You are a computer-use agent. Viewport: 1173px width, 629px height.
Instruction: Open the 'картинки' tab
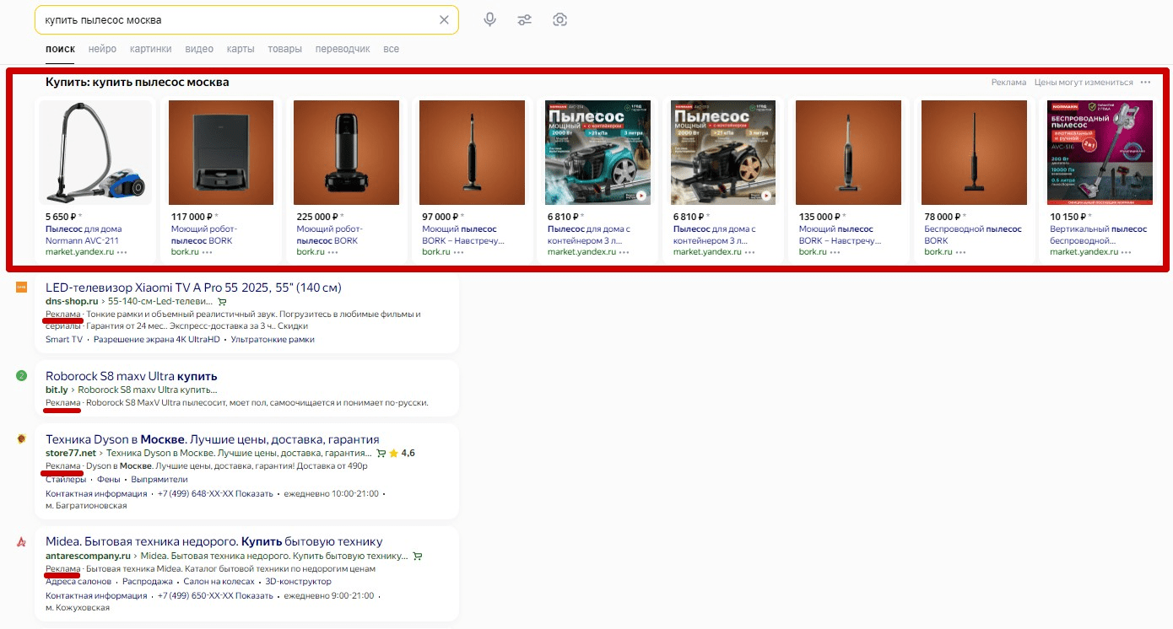click(x=150, y=49)
